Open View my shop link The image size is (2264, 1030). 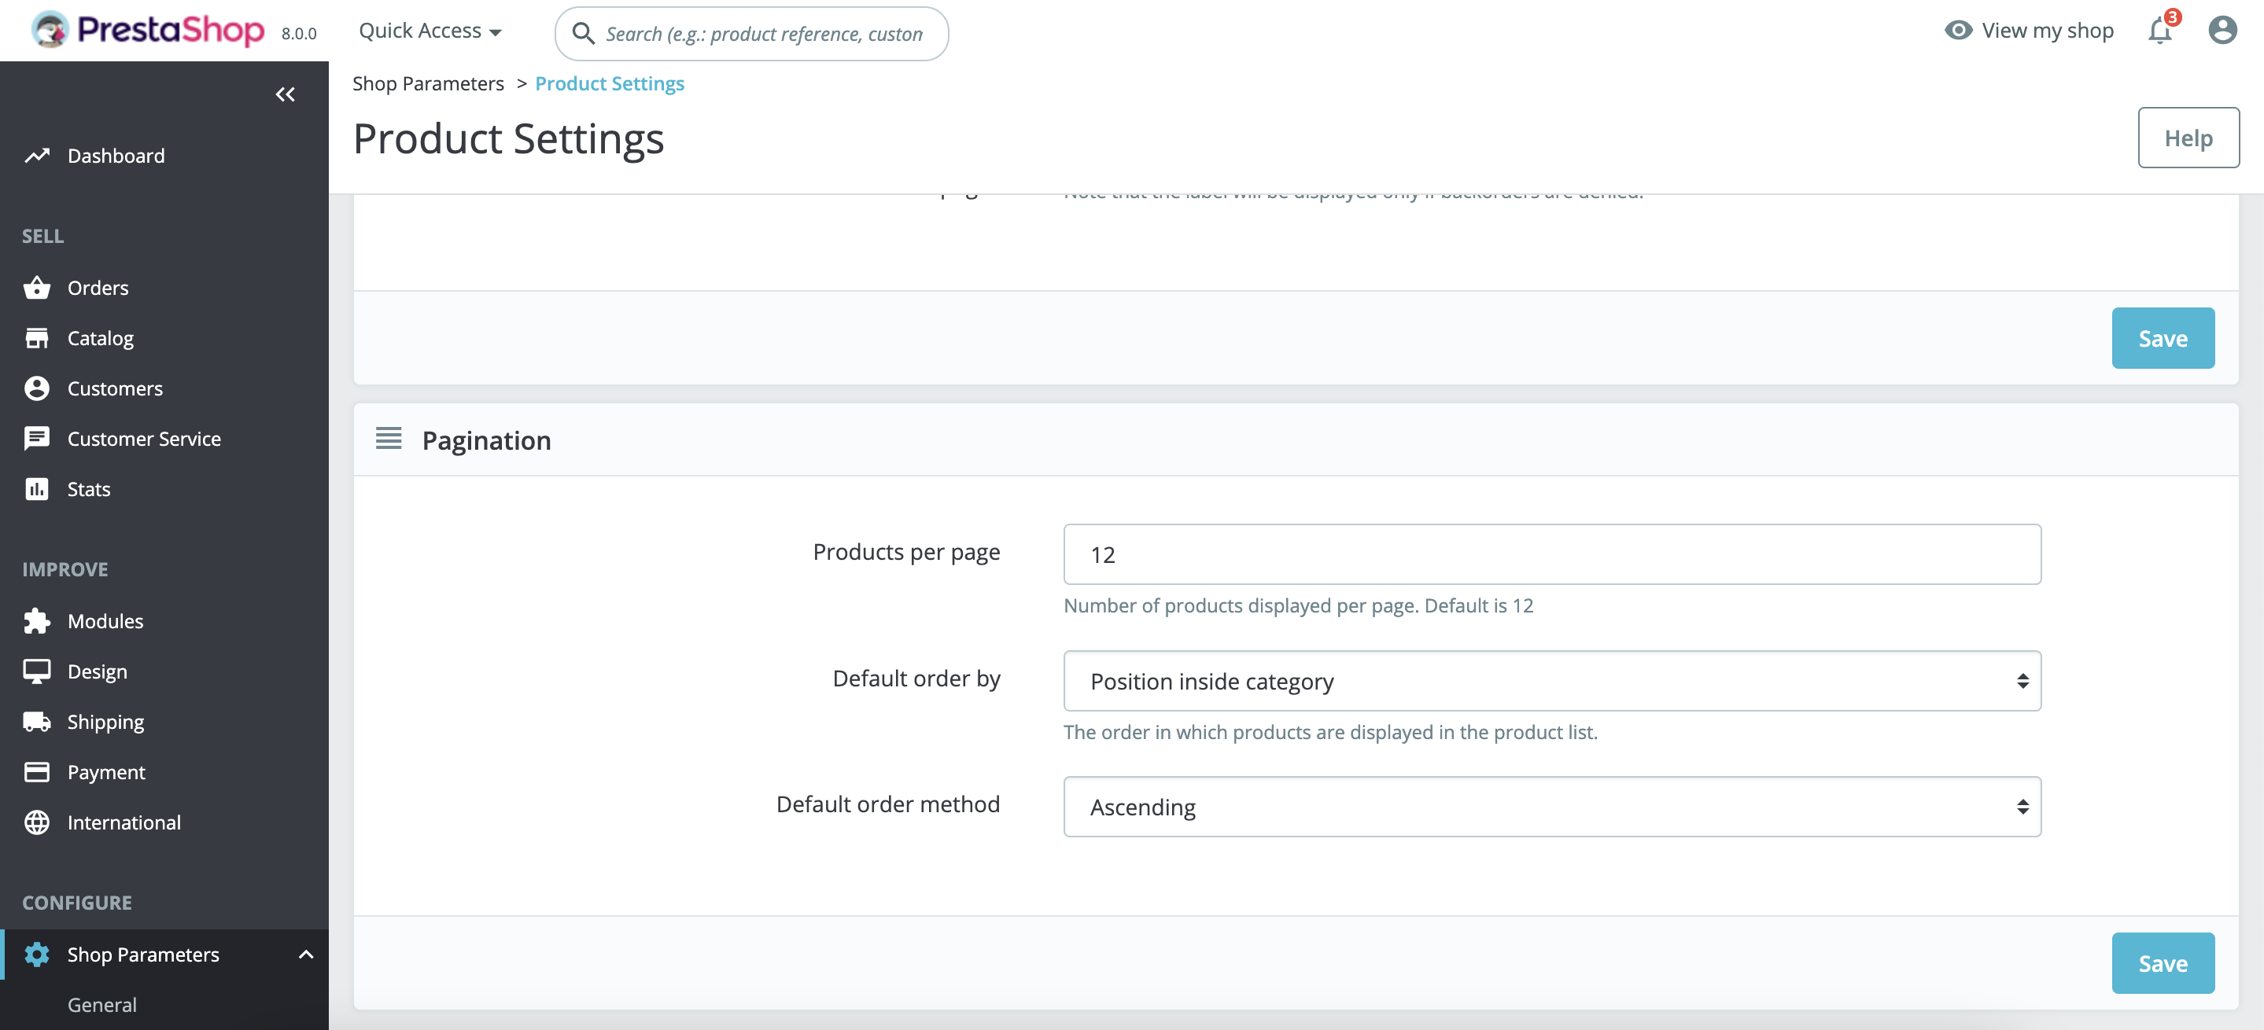point(2029,31)
